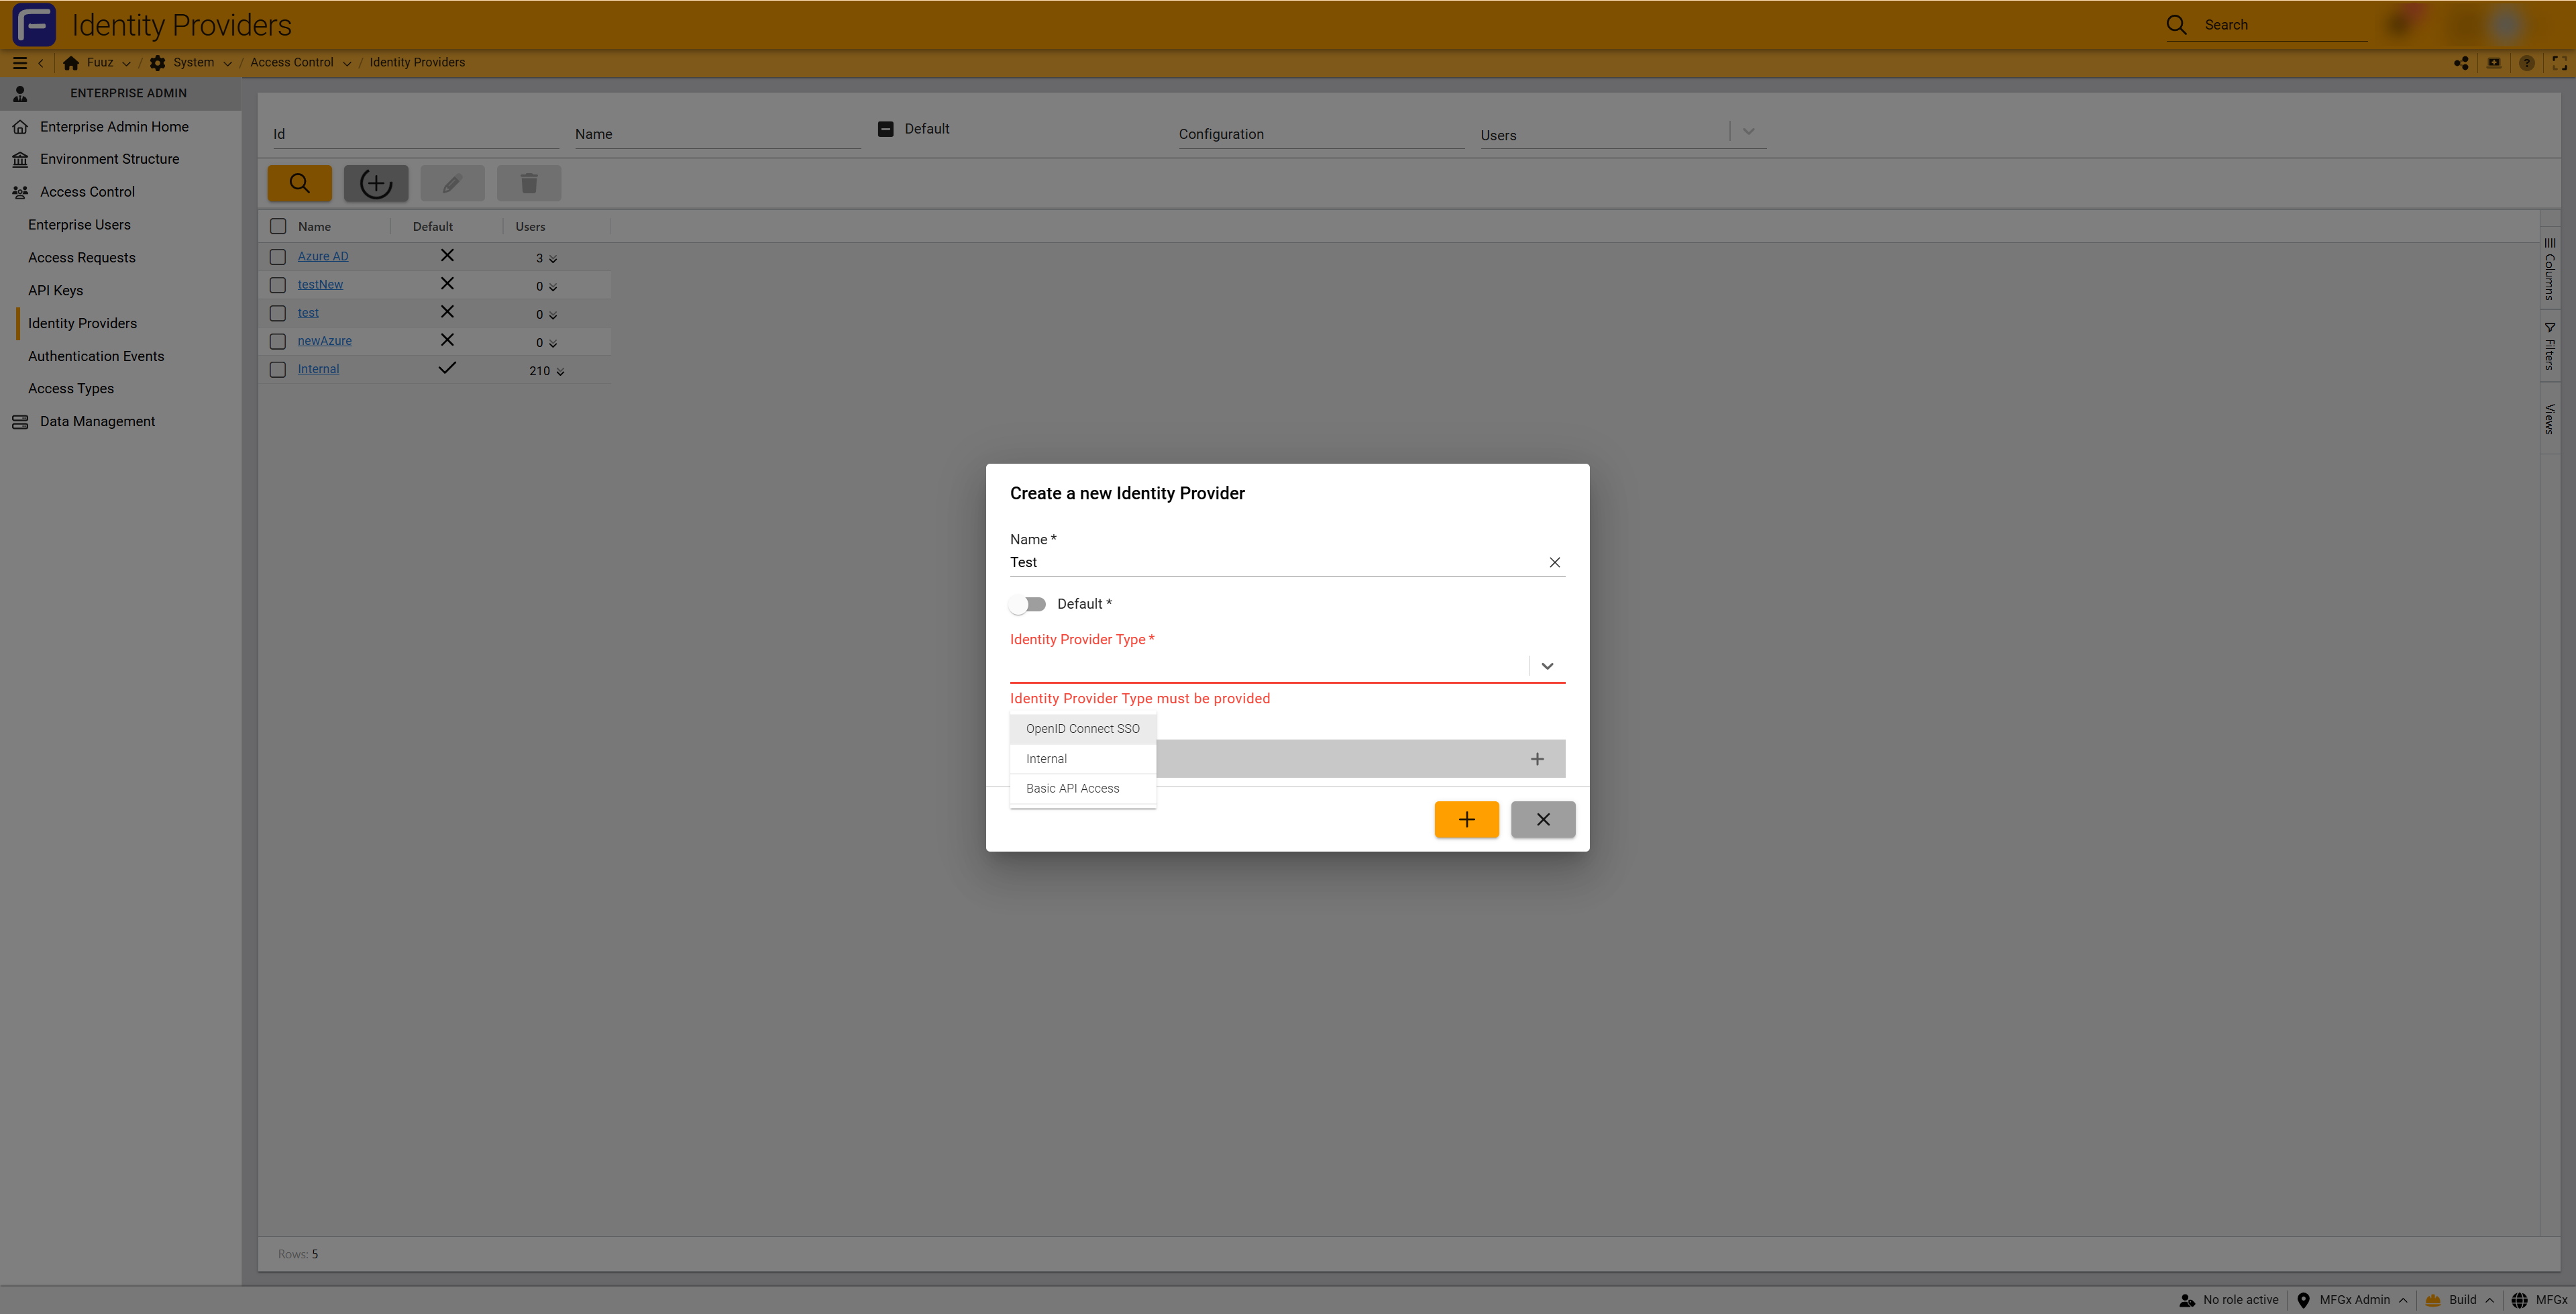Open the Filters side panel
This screenshot has width=2576, height=1314.
2550,345
